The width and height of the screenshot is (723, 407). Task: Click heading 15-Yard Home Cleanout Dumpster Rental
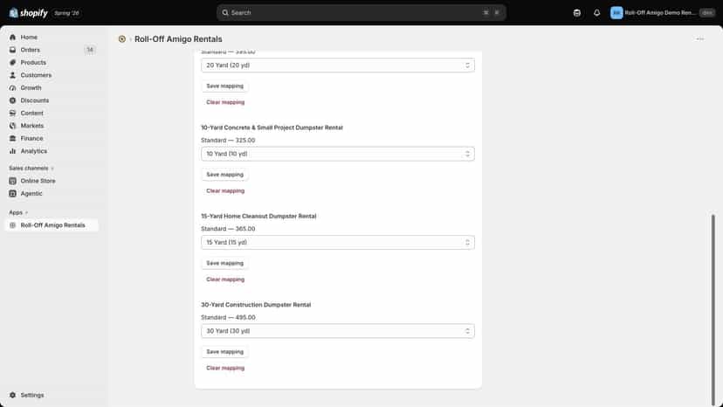[258, 216]
